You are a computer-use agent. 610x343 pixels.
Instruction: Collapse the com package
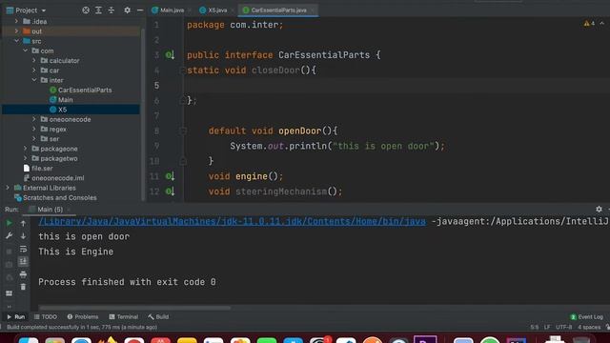click(26, 50)
